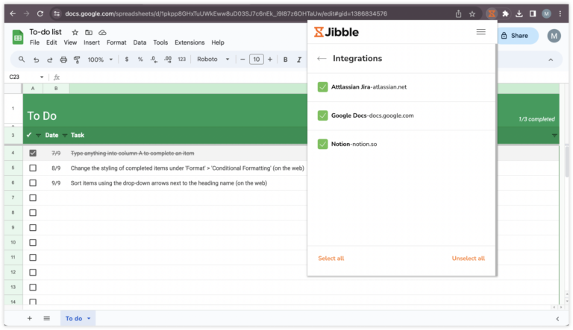Open the Insert menu

coord(91,42)
